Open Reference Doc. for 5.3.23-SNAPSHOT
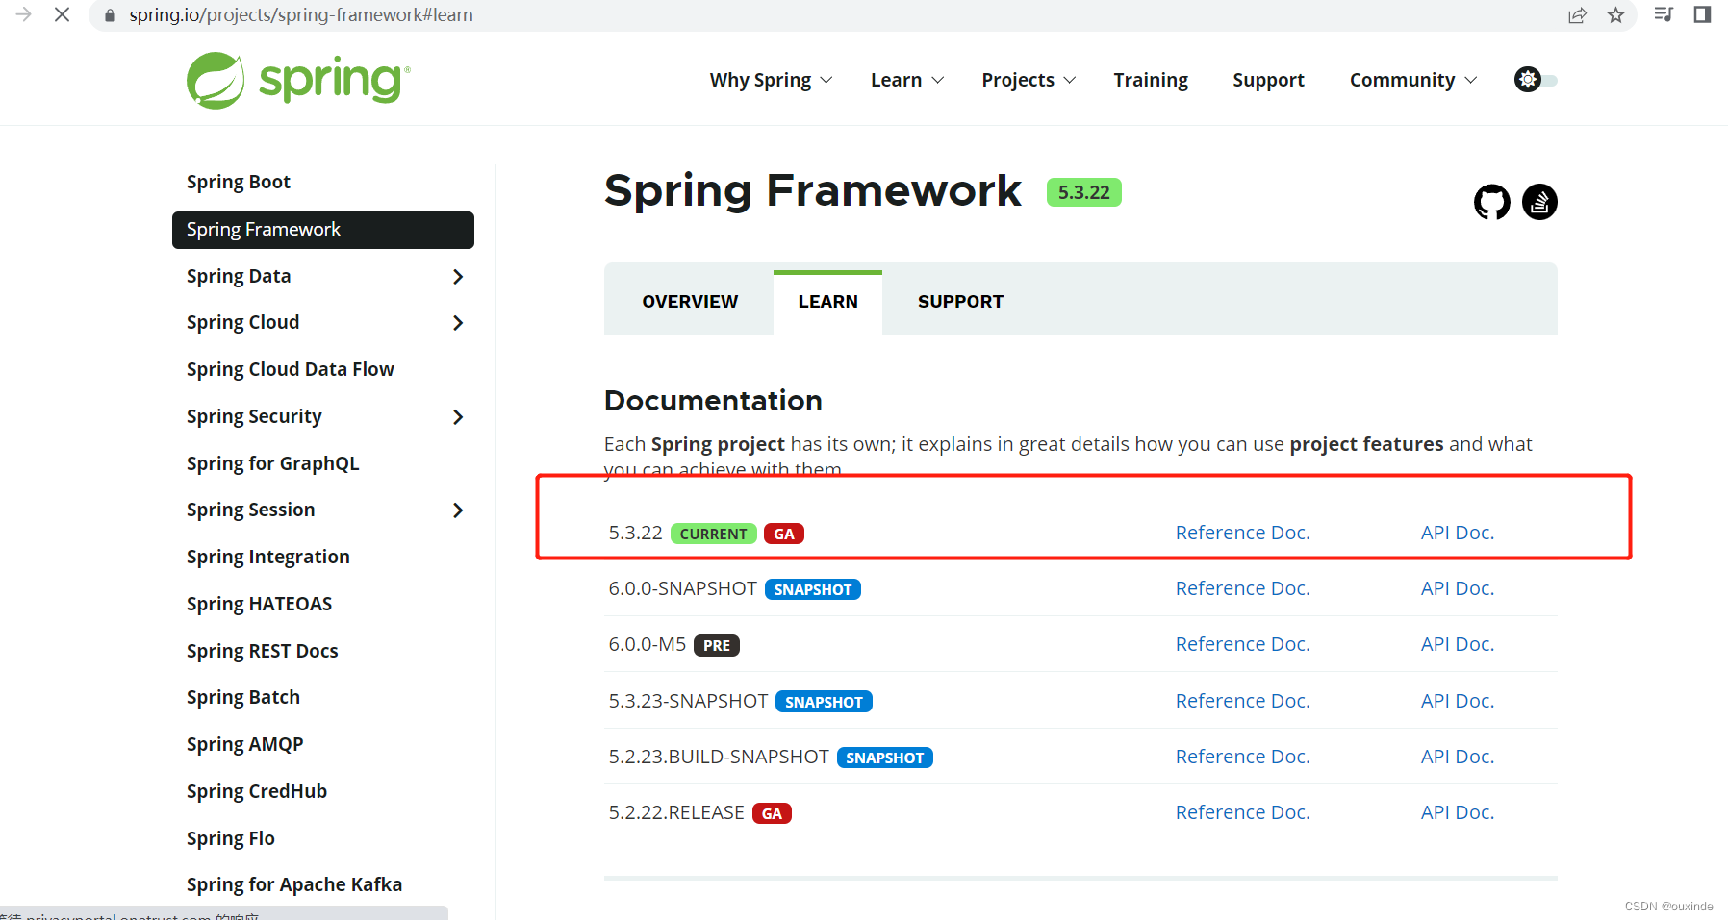Screen dimensions: 1728x920 coord(1243,701)
